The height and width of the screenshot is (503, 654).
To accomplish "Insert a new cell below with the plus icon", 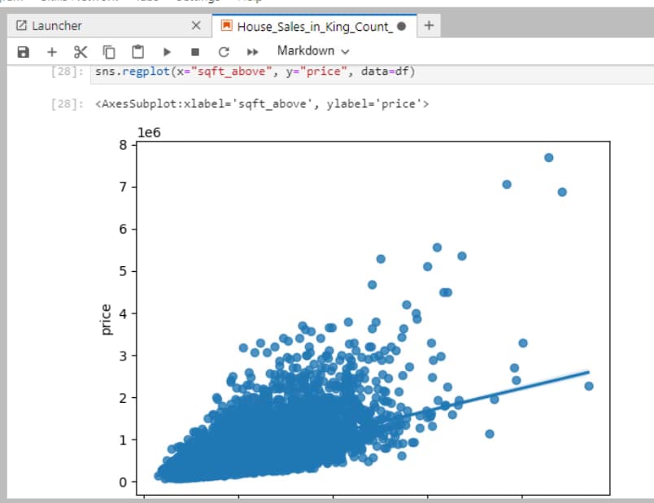I will [x=51, y=51].
